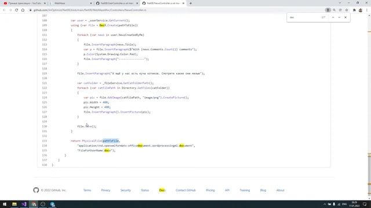
Task: Open the Chrome three-dot menu
Action: coord(367,10)
